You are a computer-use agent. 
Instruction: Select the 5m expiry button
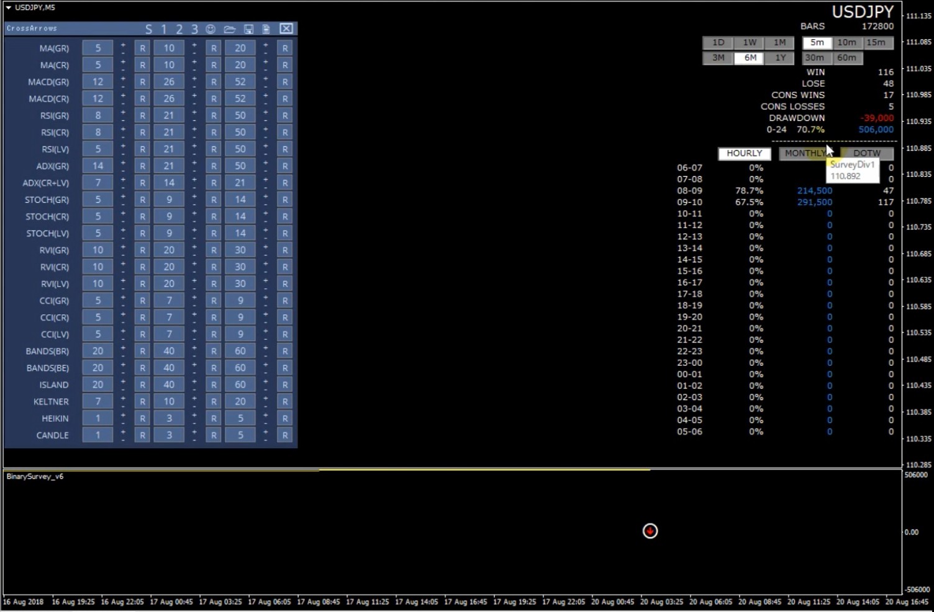(817, 43)
